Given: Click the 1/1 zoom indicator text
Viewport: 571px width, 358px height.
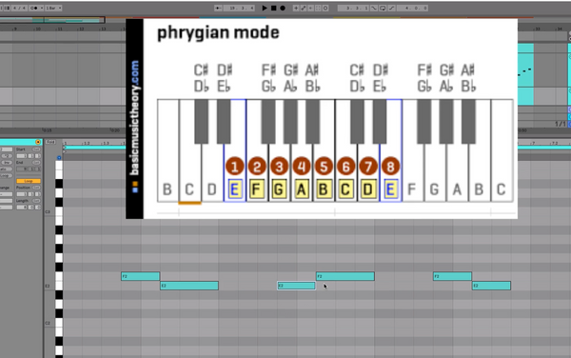Looking at the screenshot, I should pyautogui.click(x=561, y=124).
